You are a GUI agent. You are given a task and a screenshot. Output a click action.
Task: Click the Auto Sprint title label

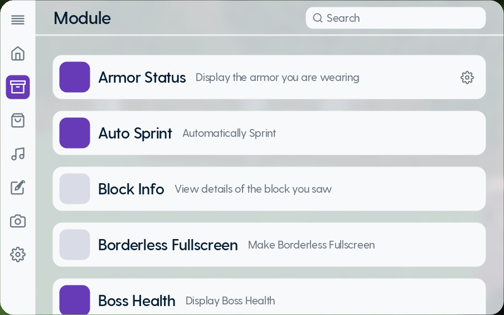pos(135,133)
